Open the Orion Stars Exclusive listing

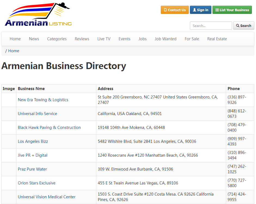pyautogui.click(x=36, y=183)
